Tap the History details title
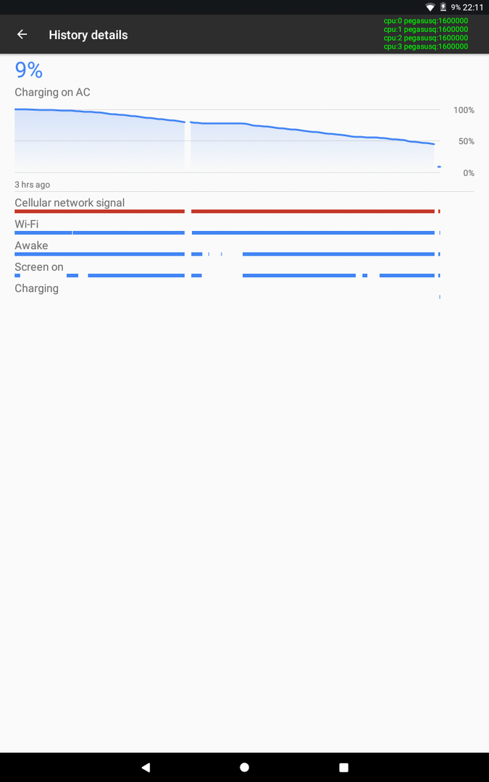The height and width of the screenshot is (782, 489). (88, 35)
